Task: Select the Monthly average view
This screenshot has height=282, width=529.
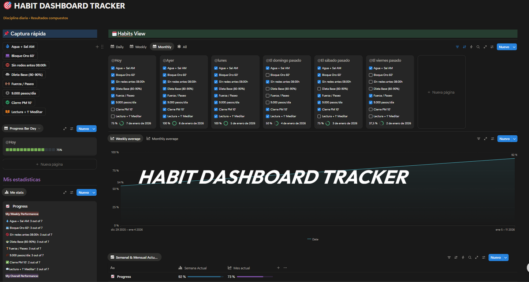Action: 162,139
